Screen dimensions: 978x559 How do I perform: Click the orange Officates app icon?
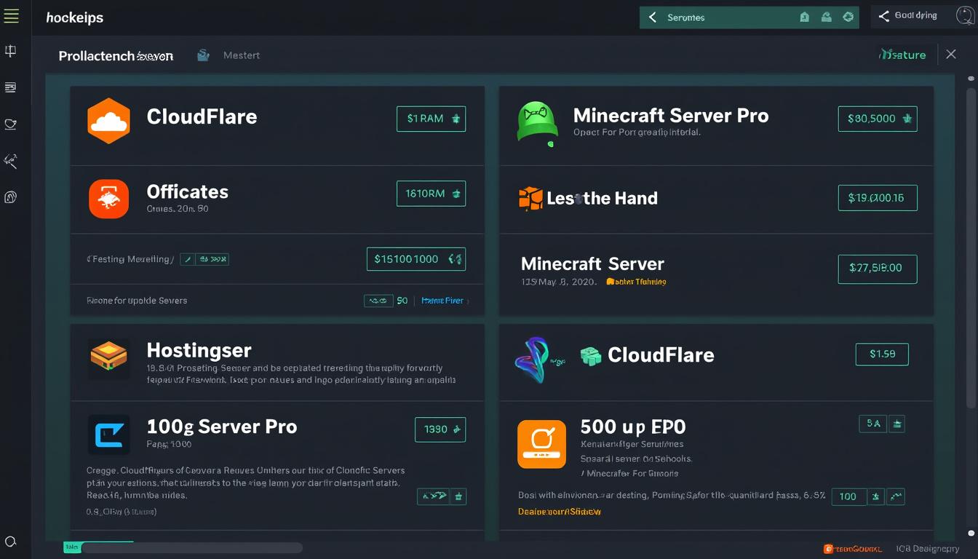[108, 199]
